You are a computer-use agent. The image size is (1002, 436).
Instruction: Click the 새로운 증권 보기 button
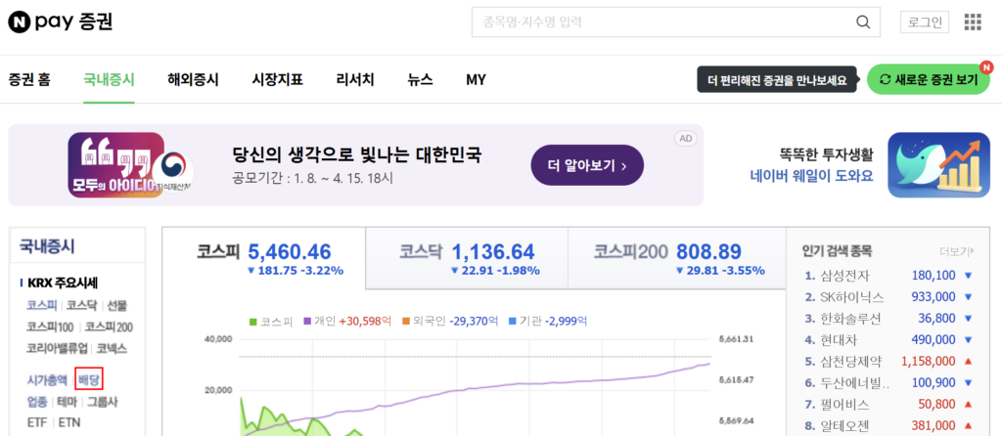point(928,80)
